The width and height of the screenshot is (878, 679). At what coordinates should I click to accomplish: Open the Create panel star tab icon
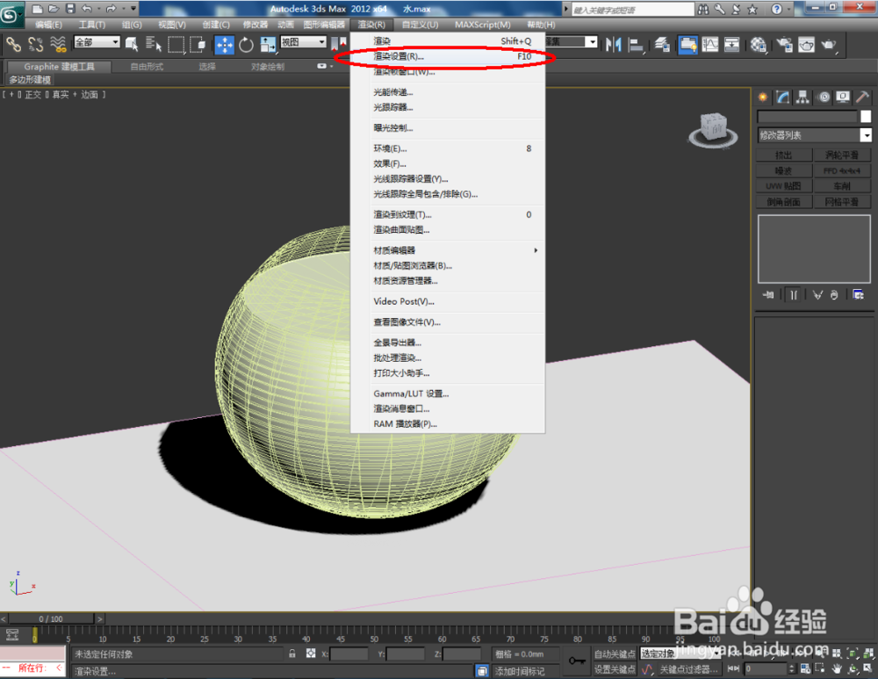click(763, 98)
